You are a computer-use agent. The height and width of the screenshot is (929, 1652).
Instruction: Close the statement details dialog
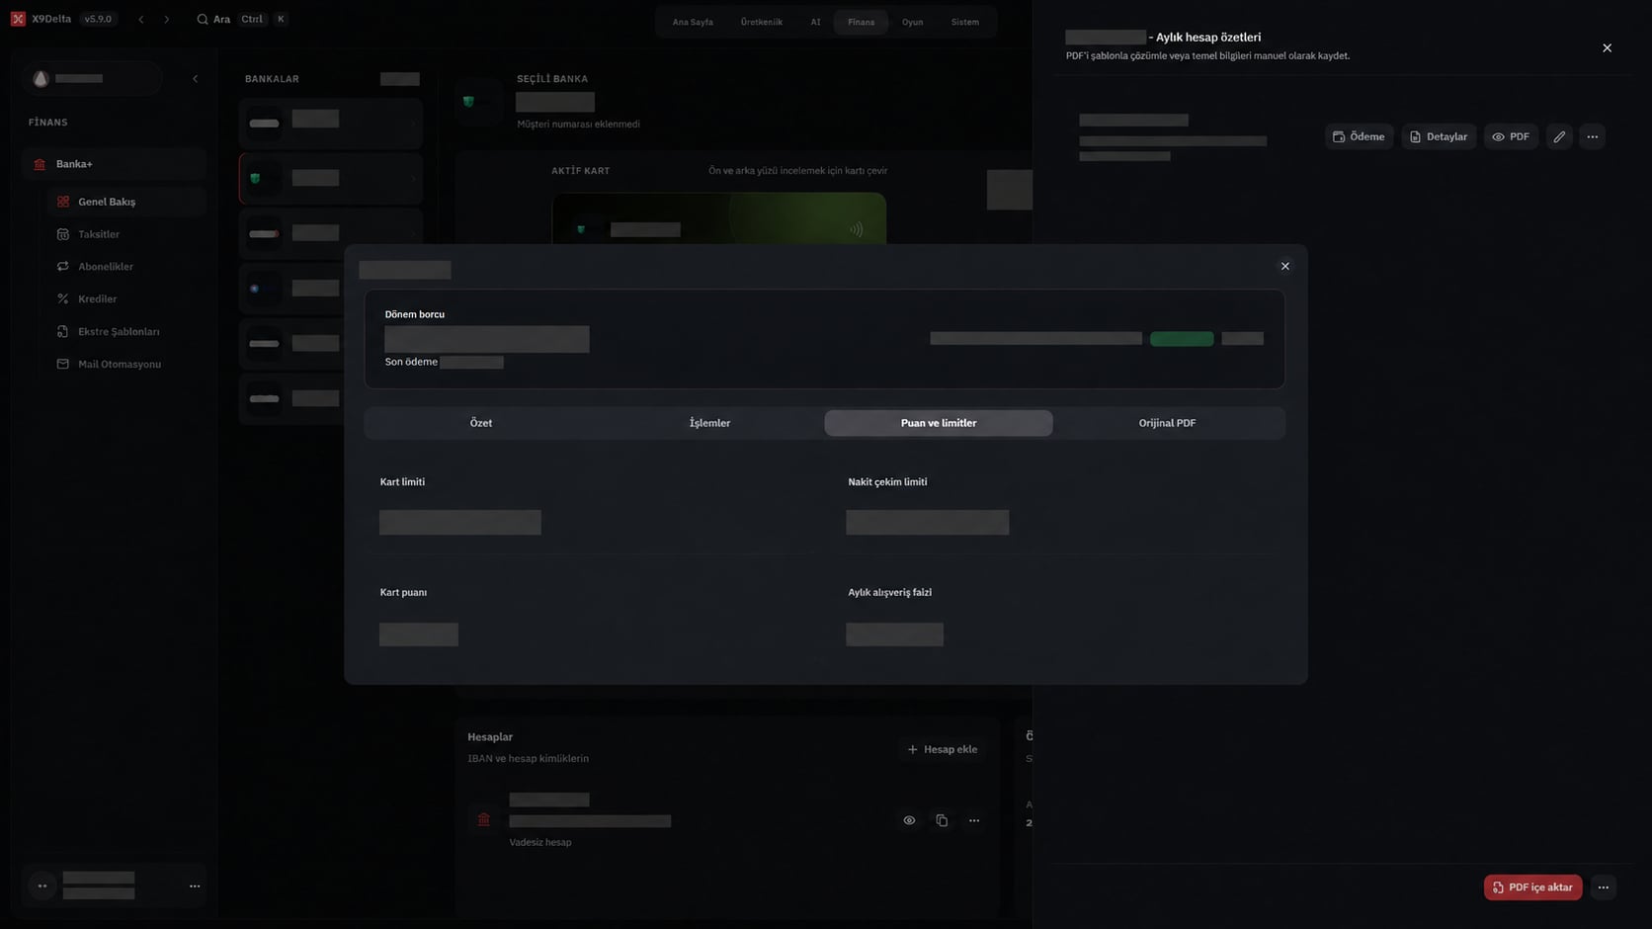pyautogui.click(x=1284, y=266)
